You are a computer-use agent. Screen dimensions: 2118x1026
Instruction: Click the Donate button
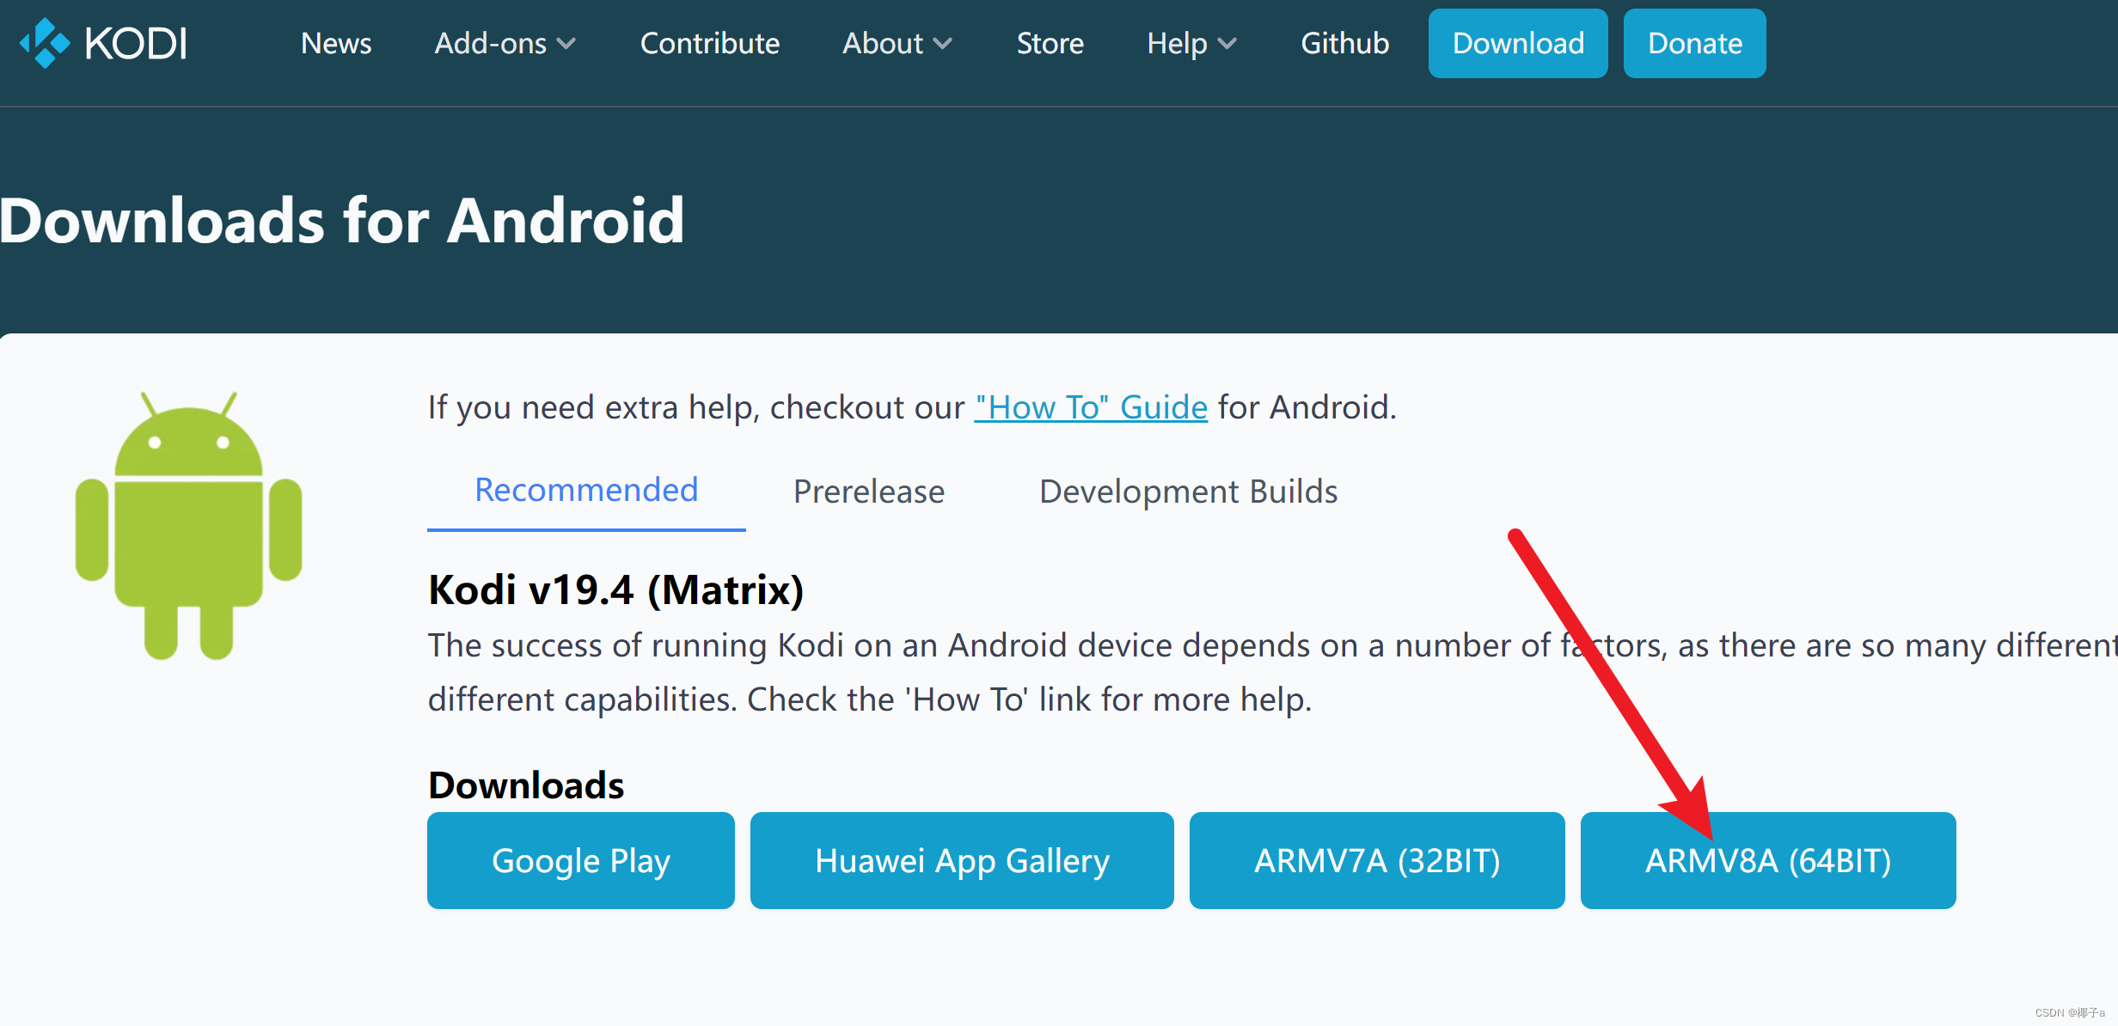1693,44
